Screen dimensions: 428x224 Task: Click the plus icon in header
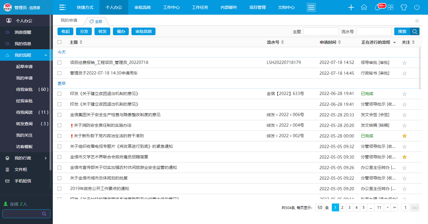tap(351, 7)
